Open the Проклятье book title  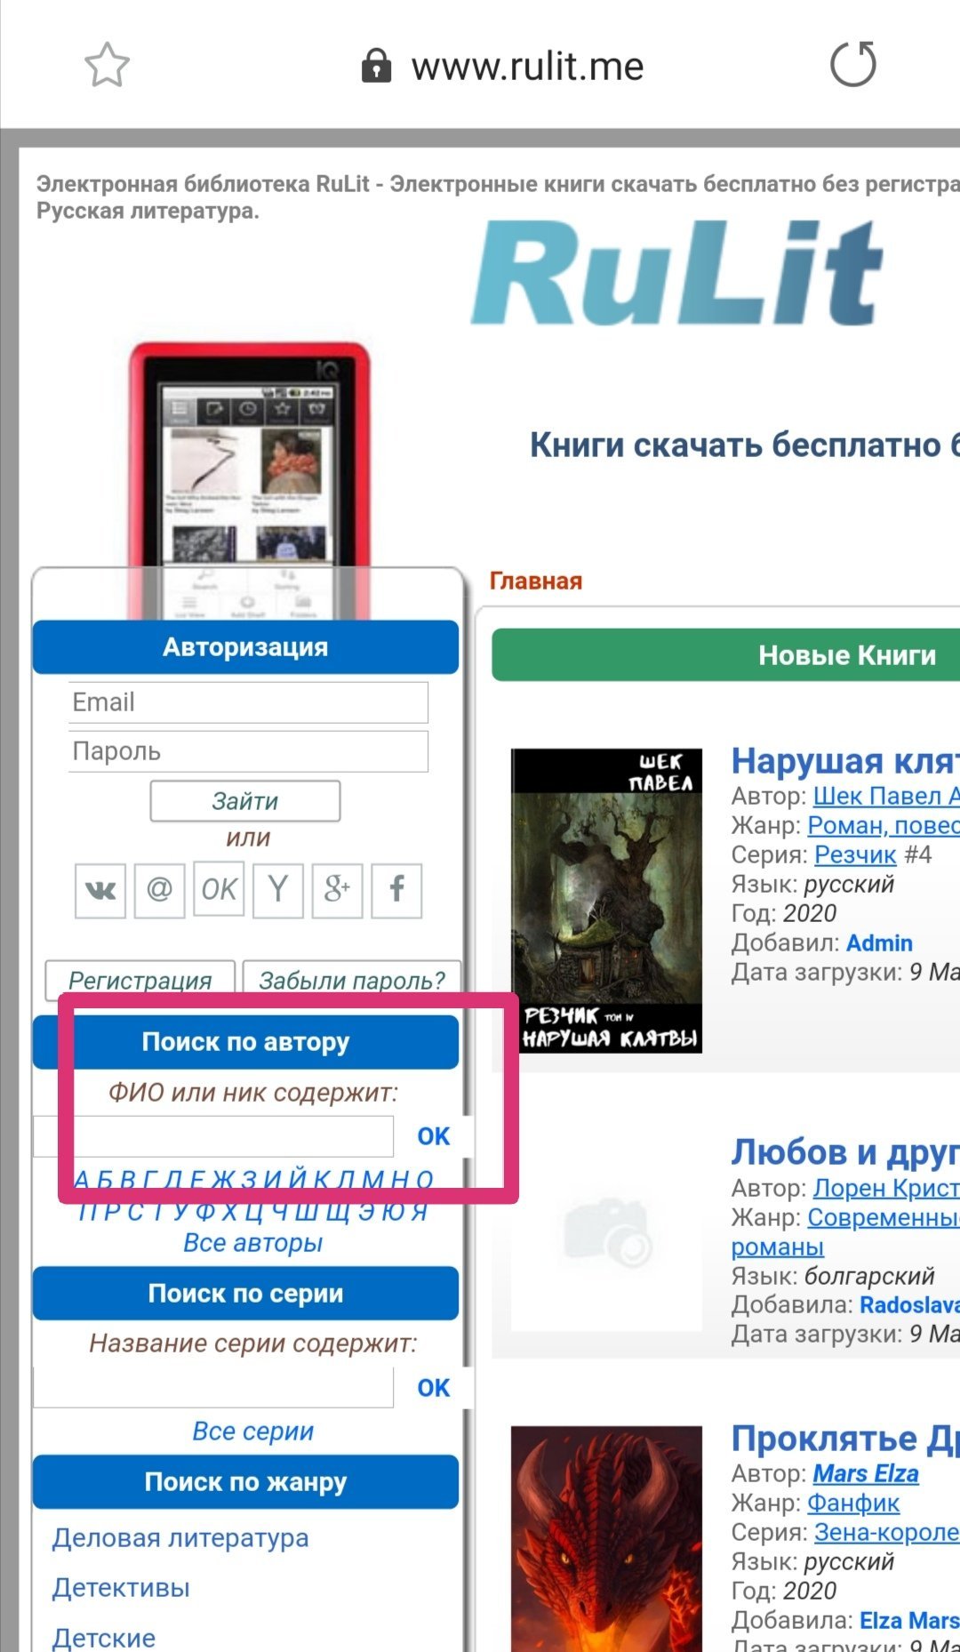[x=845, y=1439]
